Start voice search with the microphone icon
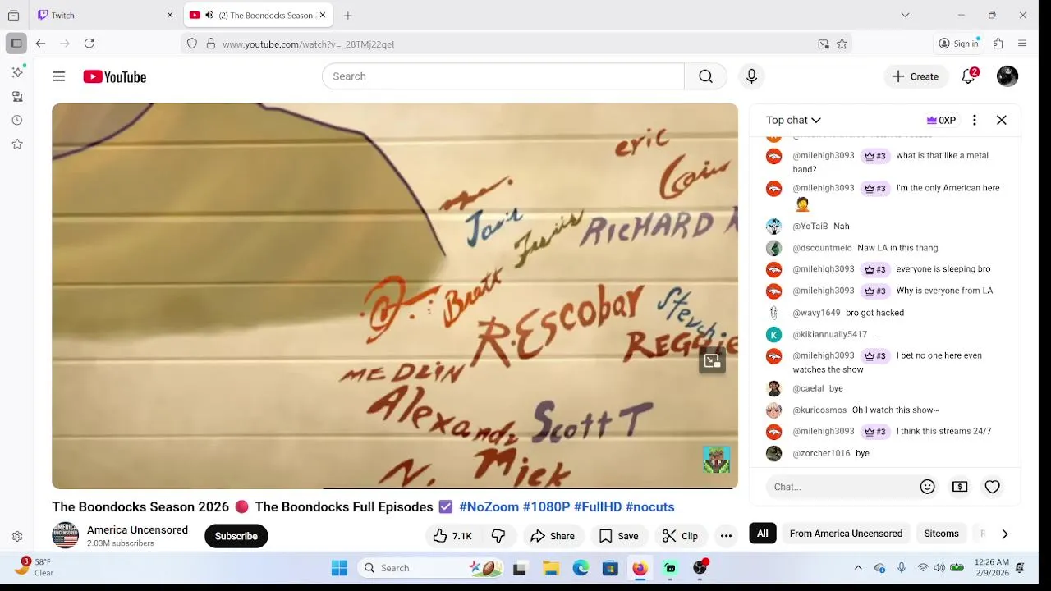Viewport: 1051px width, 591px height. (x=751, y=76)
